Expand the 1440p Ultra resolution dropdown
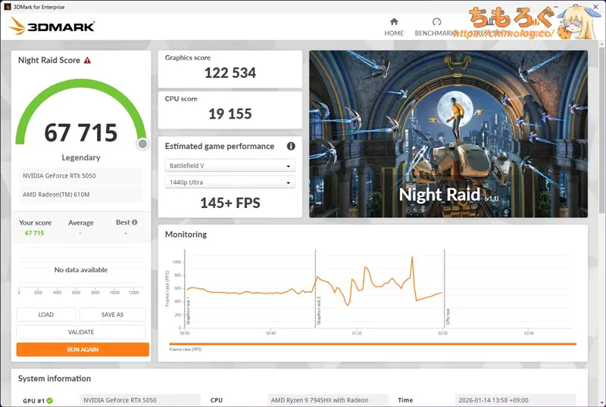The height and width of the screenshot is (407, 606). click(230, 182)
